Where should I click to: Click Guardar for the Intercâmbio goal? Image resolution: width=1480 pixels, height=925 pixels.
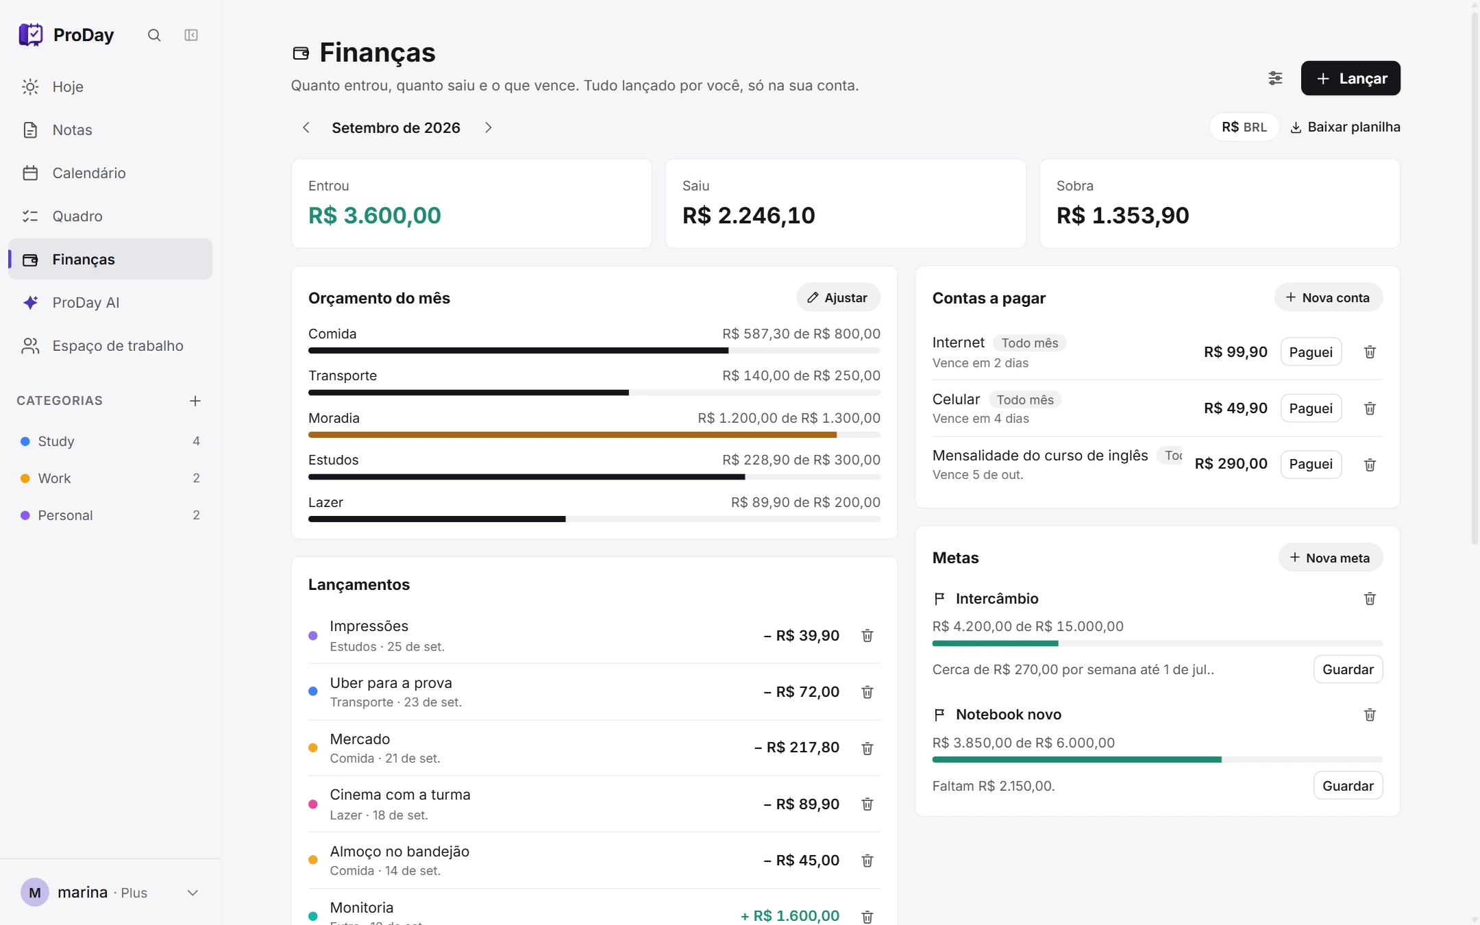pos(1348,669)
